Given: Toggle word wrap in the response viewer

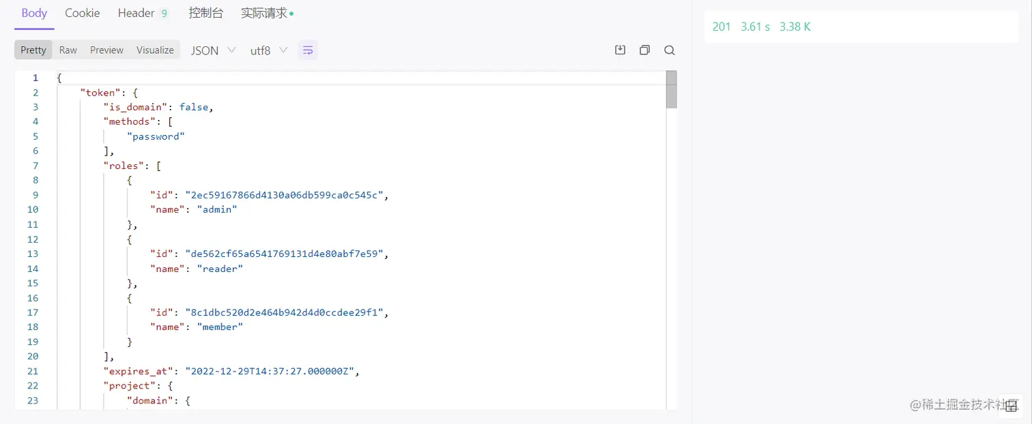Looking at the screenshot, I should point(307,50).
